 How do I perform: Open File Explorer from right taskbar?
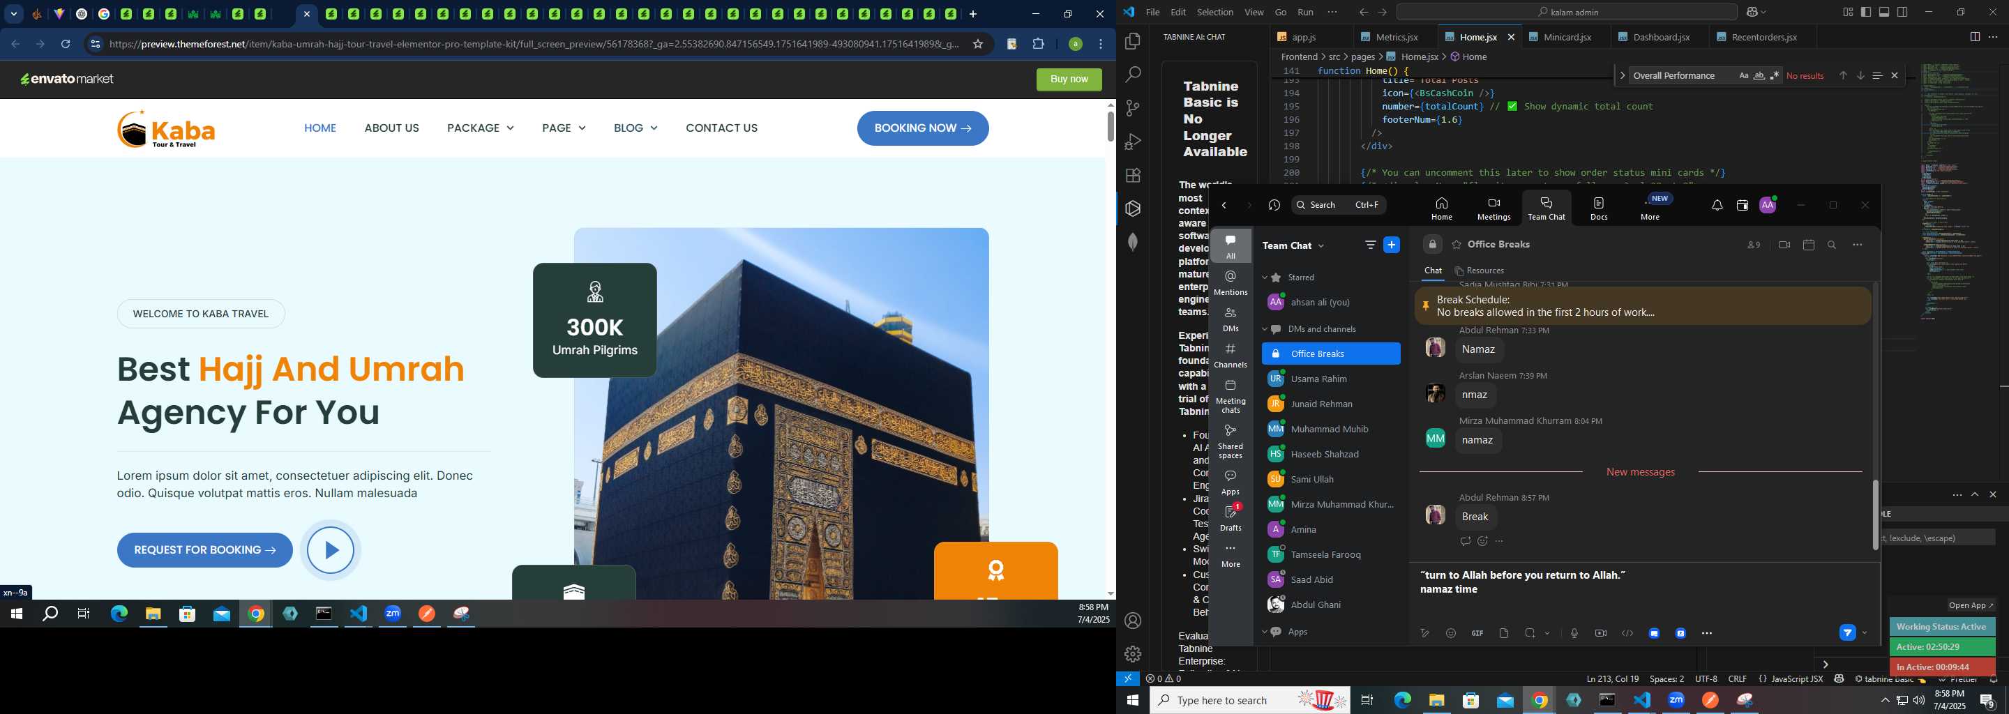(x=1436, y=701)
